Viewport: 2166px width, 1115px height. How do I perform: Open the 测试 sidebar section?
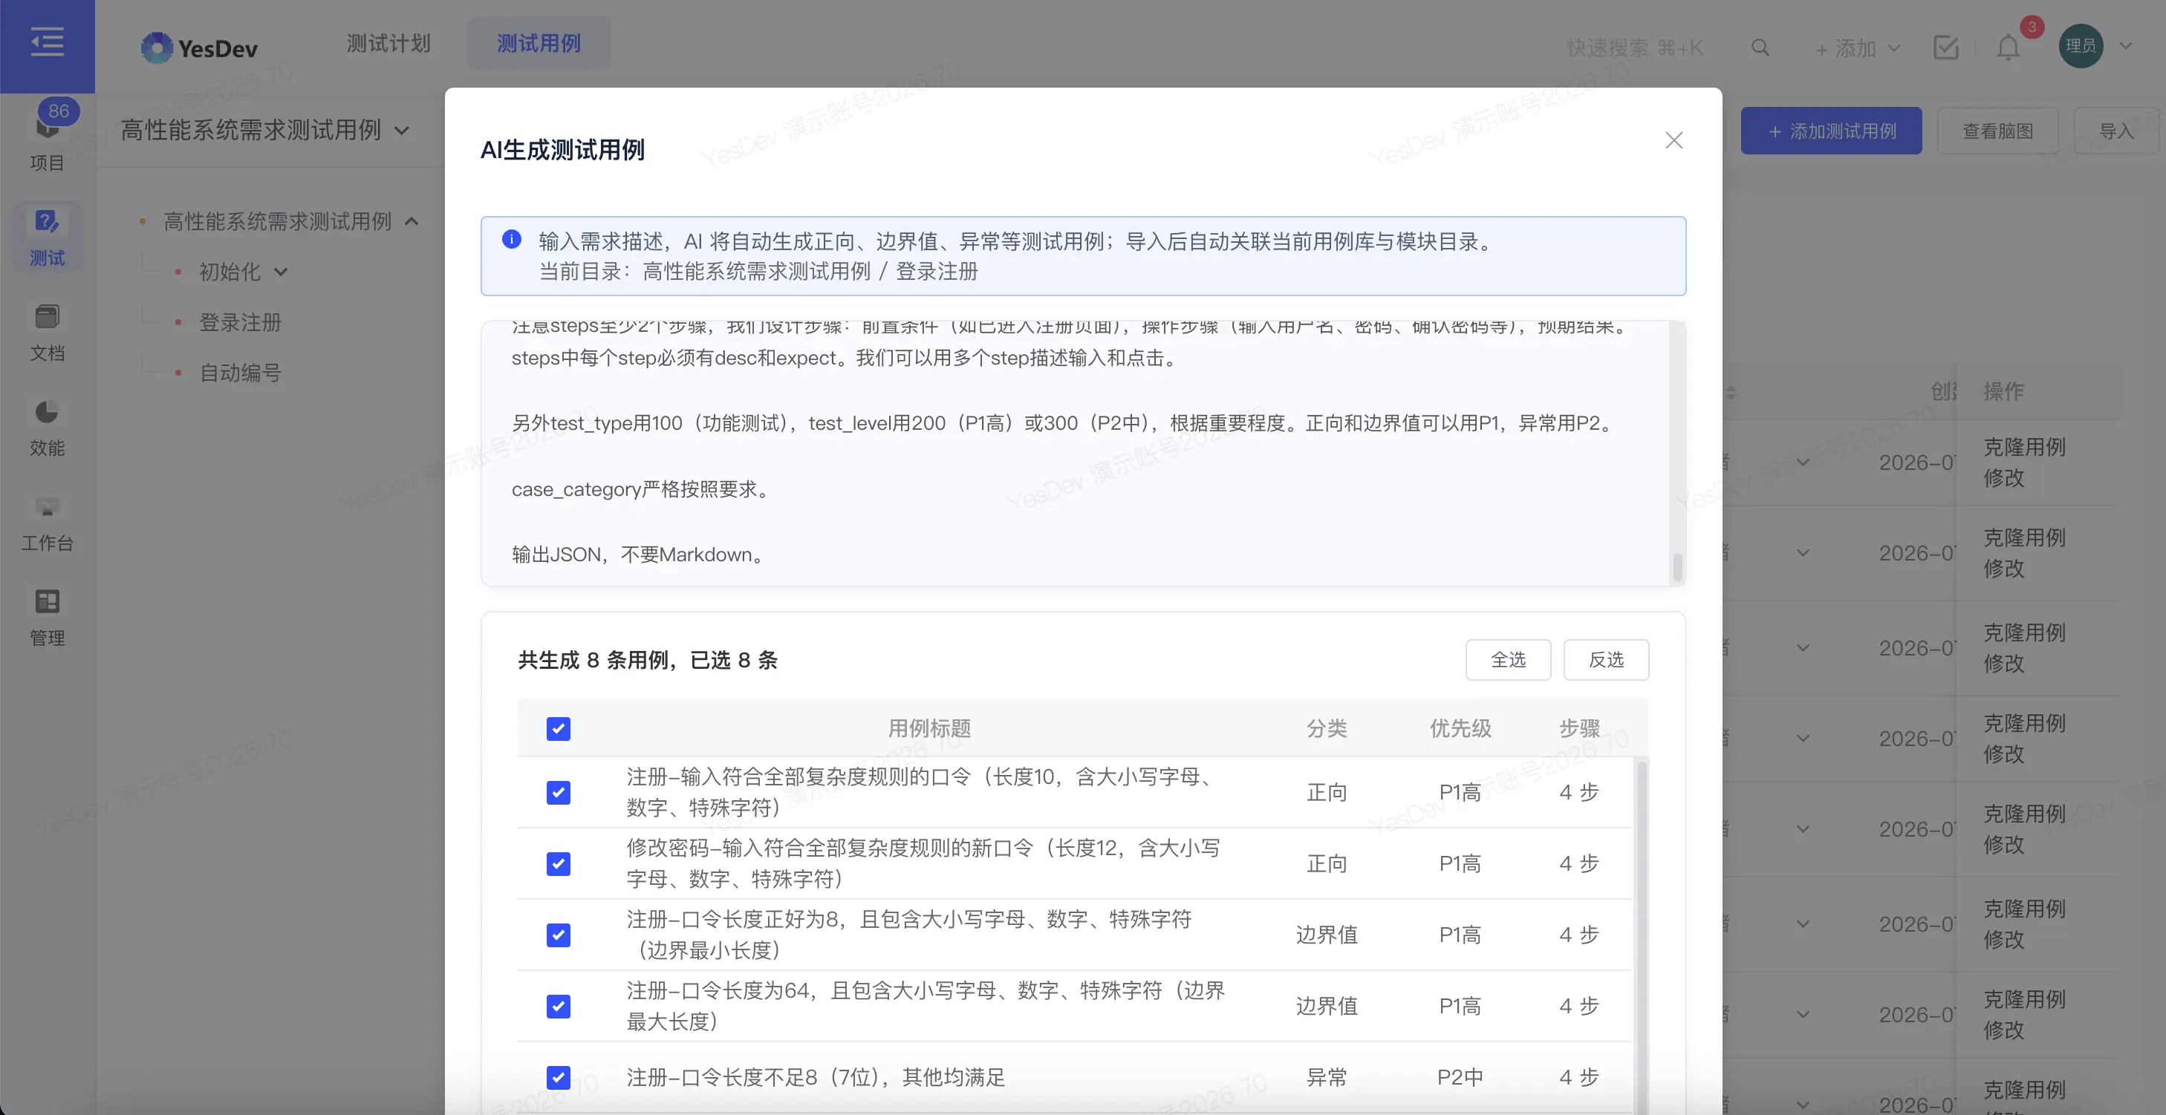[47, 237]
